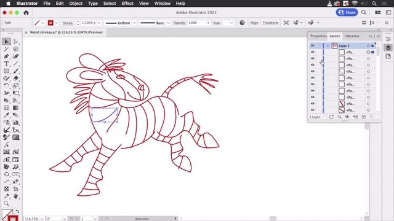
Task: Click the red stroke swatch at toolbar bottom
Action: [x=13, y=219]
